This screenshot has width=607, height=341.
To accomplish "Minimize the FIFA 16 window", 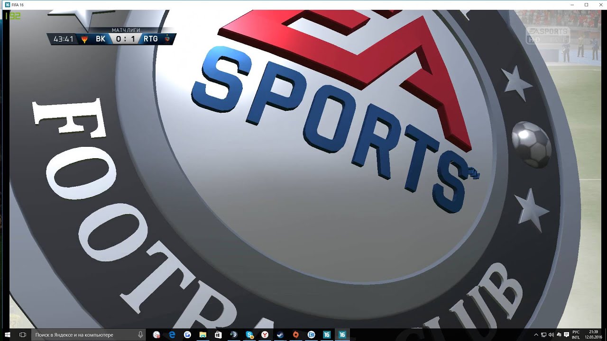I will [x=572, y=5].
